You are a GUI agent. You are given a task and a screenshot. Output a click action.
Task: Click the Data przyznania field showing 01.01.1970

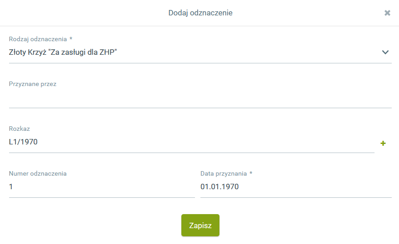pyautogui.click(x=296, y=187)
